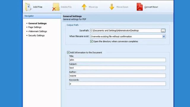
Task: Click the Move Down arrow icon
Action: pos(112,7)
